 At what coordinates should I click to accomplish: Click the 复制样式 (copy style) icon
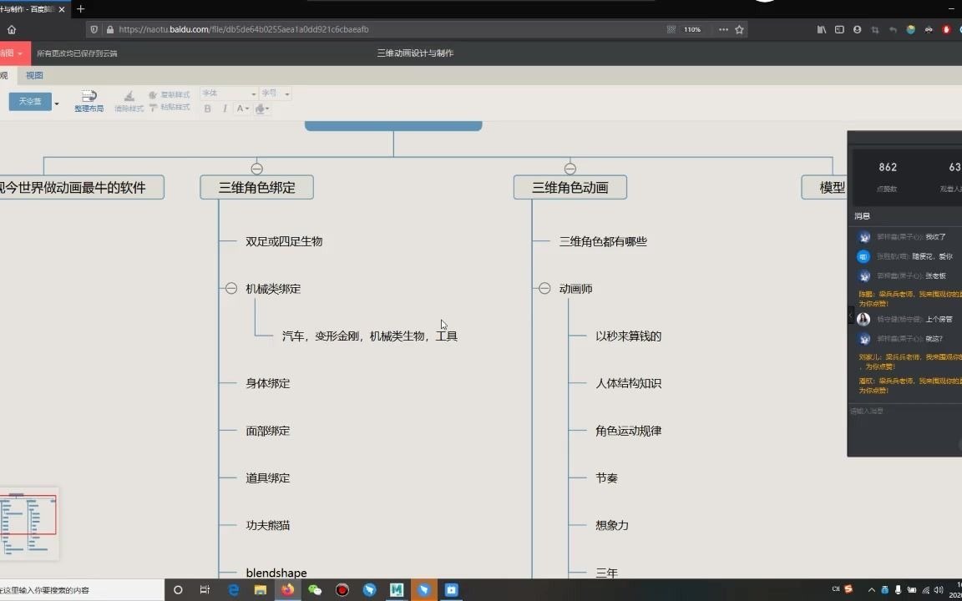[x=153, y=94]
